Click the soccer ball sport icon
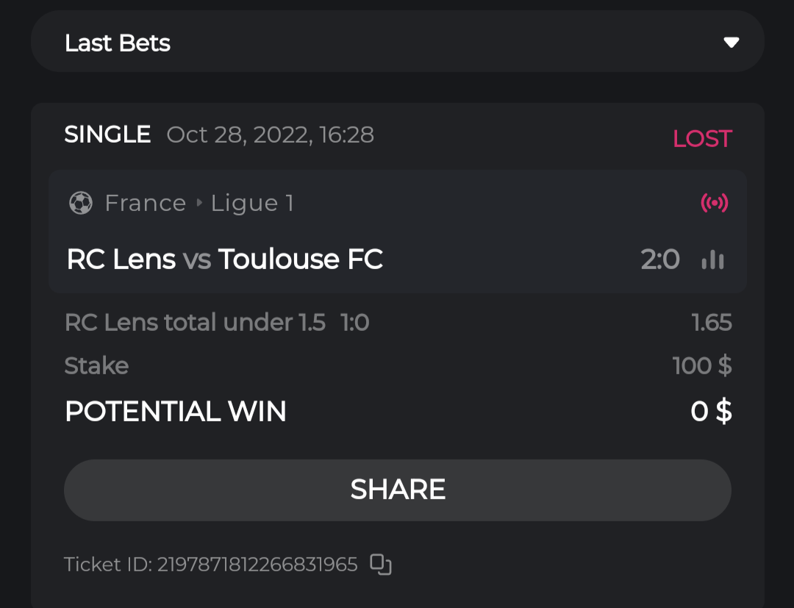794x608 pixels. pos(81,203)
